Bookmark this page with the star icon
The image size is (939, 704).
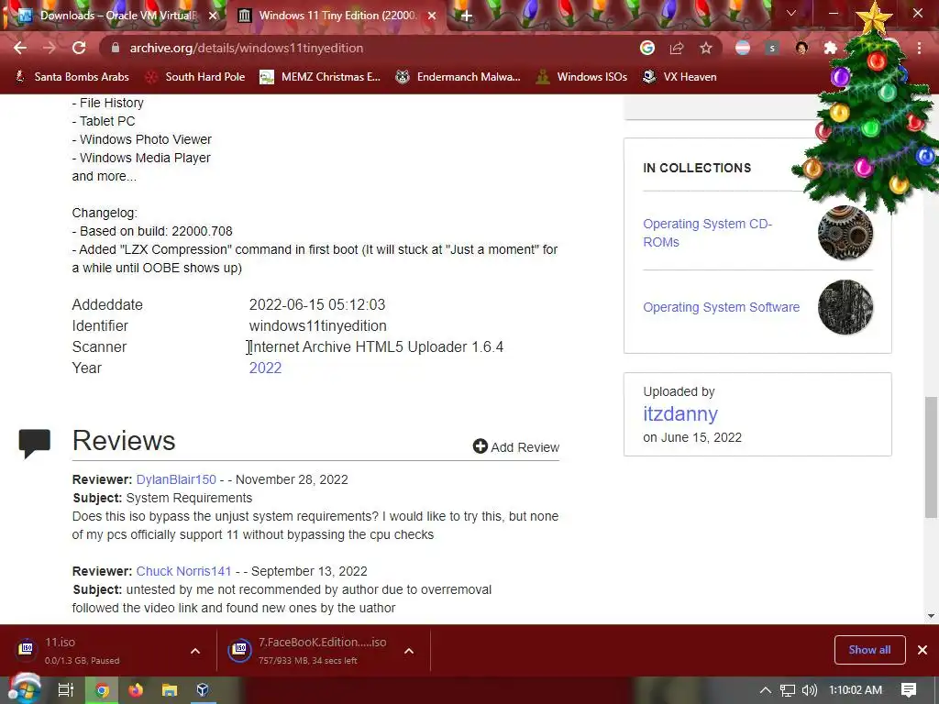[x=706, y=48]
